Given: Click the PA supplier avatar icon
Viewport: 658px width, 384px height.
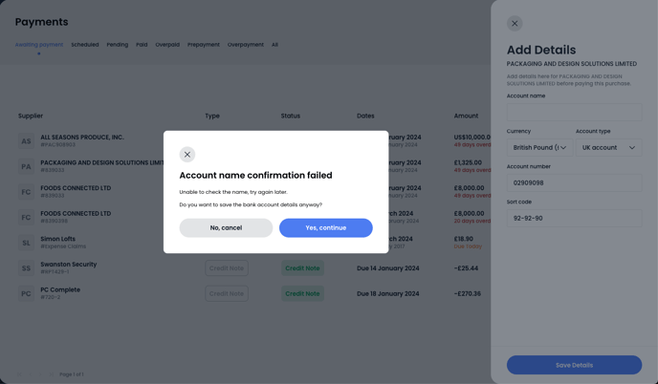Looking at the screenshot, I should (x=26, y=166).
